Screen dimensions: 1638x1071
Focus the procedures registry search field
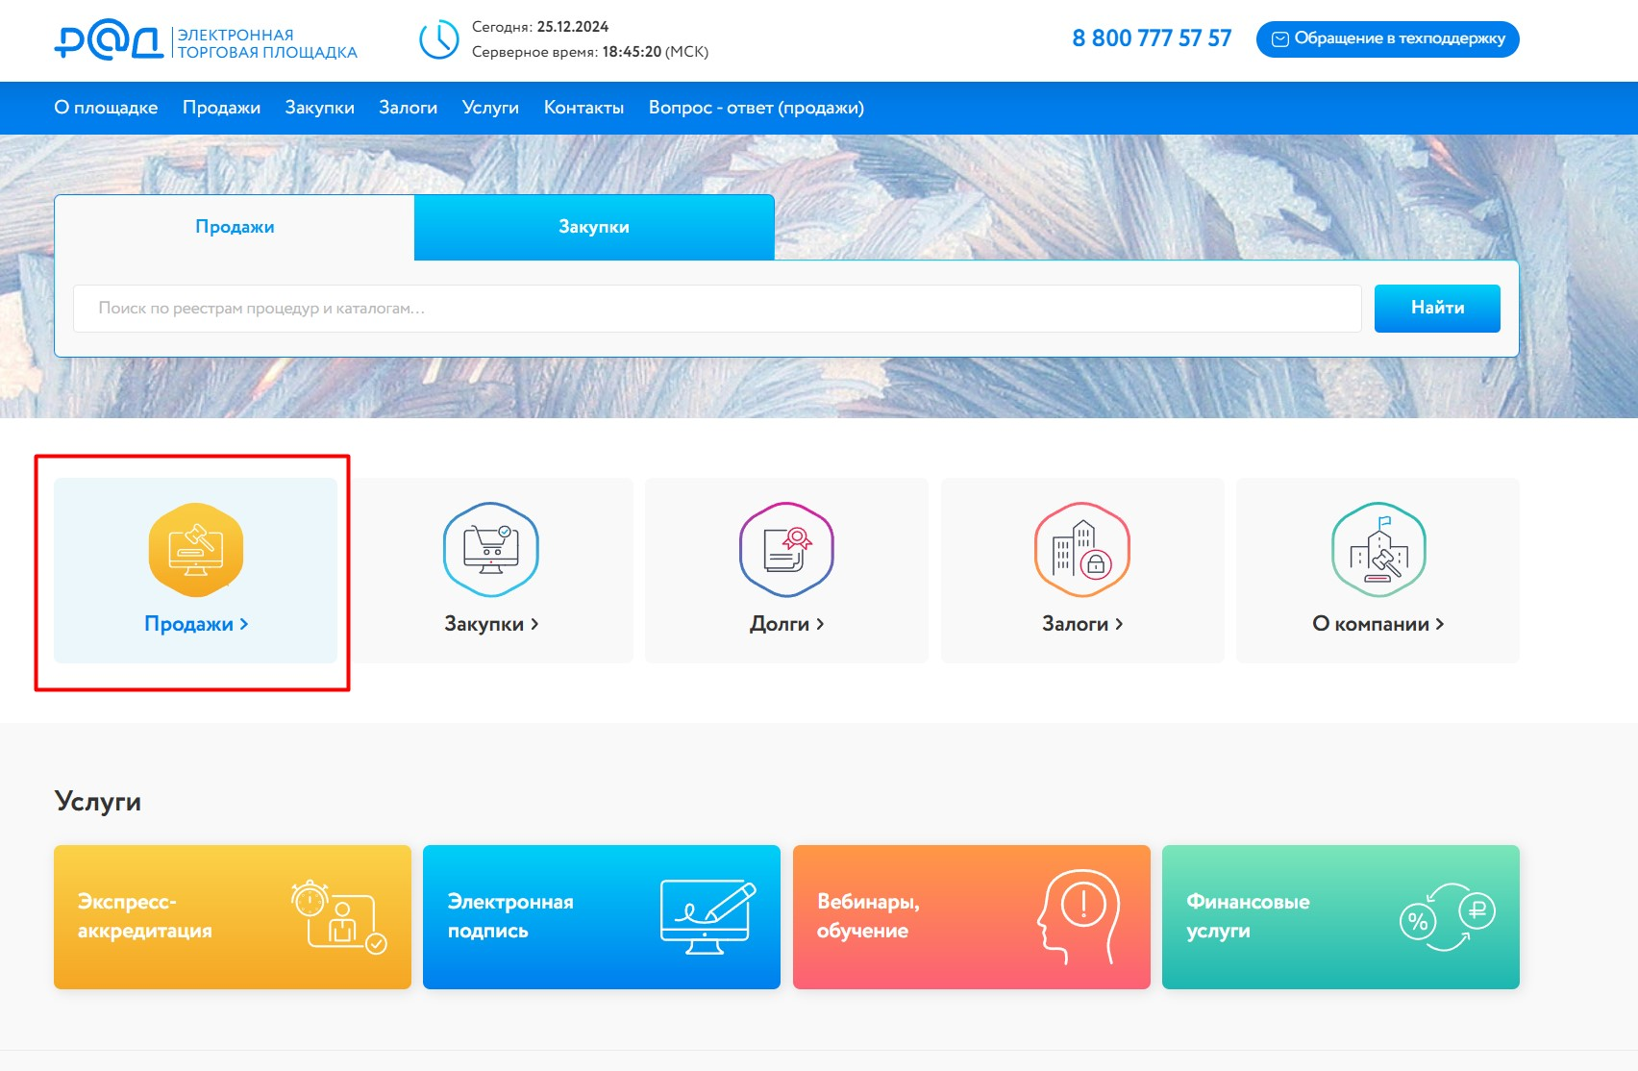(717, 309)
